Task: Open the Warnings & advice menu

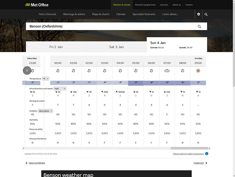Action: click(74, 14)
